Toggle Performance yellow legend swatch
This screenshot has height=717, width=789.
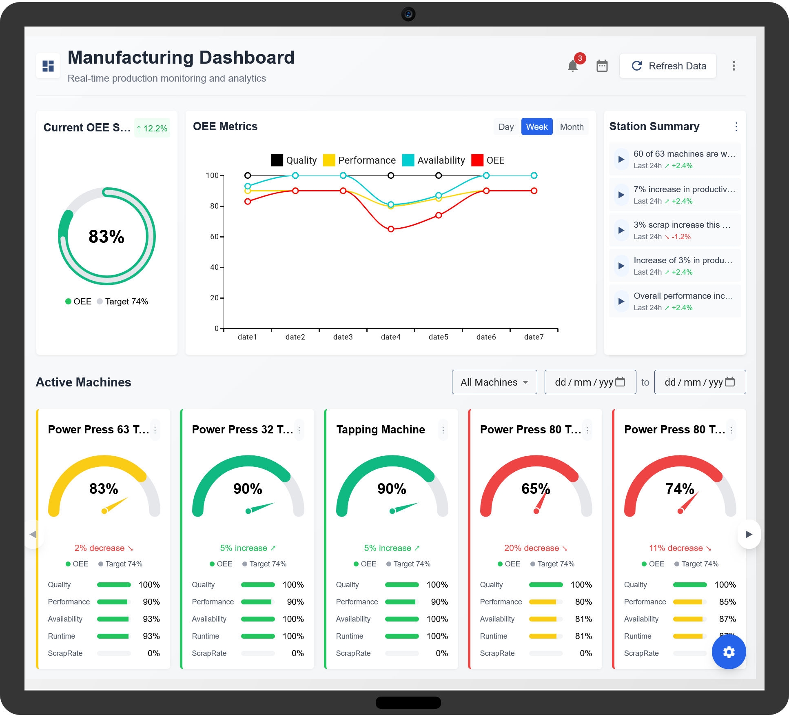329,160
